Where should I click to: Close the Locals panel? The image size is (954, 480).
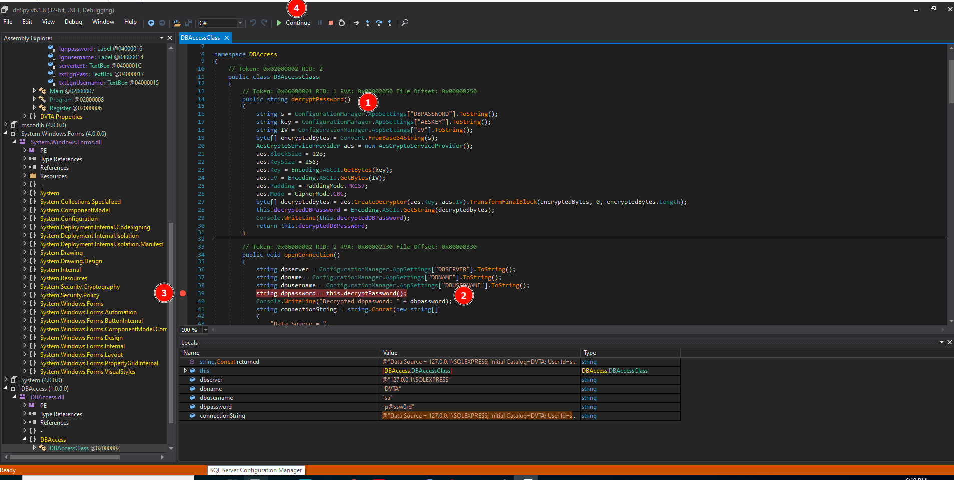click(x=950, y=342)
